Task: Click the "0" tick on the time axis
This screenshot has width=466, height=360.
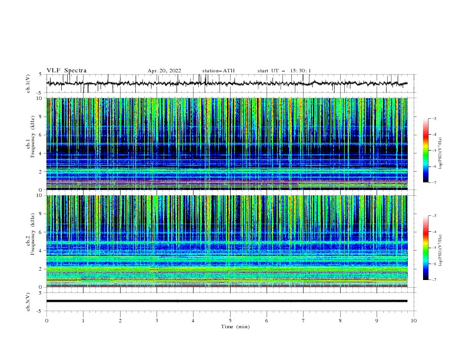Action: 46,321
